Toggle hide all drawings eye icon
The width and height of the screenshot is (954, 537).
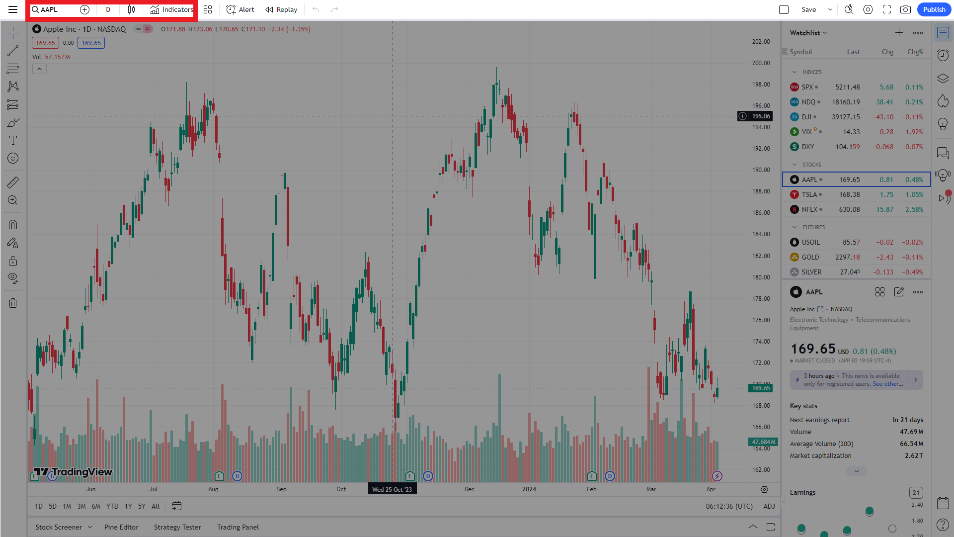tap(13, 278)
